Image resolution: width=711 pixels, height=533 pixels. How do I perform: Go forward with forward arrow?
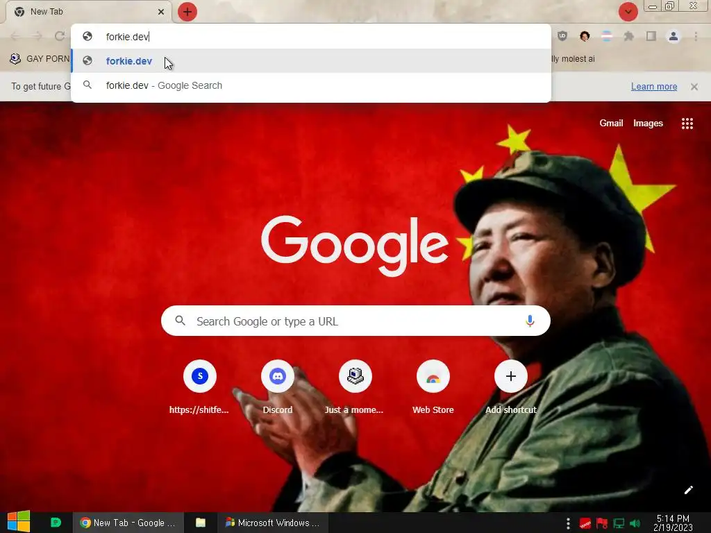[37, 36]
